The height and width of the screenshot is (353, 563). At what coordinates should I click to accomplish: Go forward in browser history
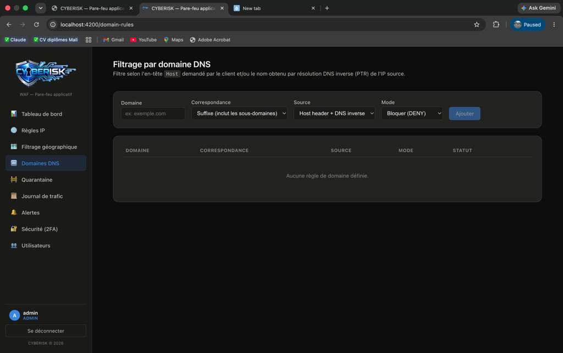click(23, 25)
